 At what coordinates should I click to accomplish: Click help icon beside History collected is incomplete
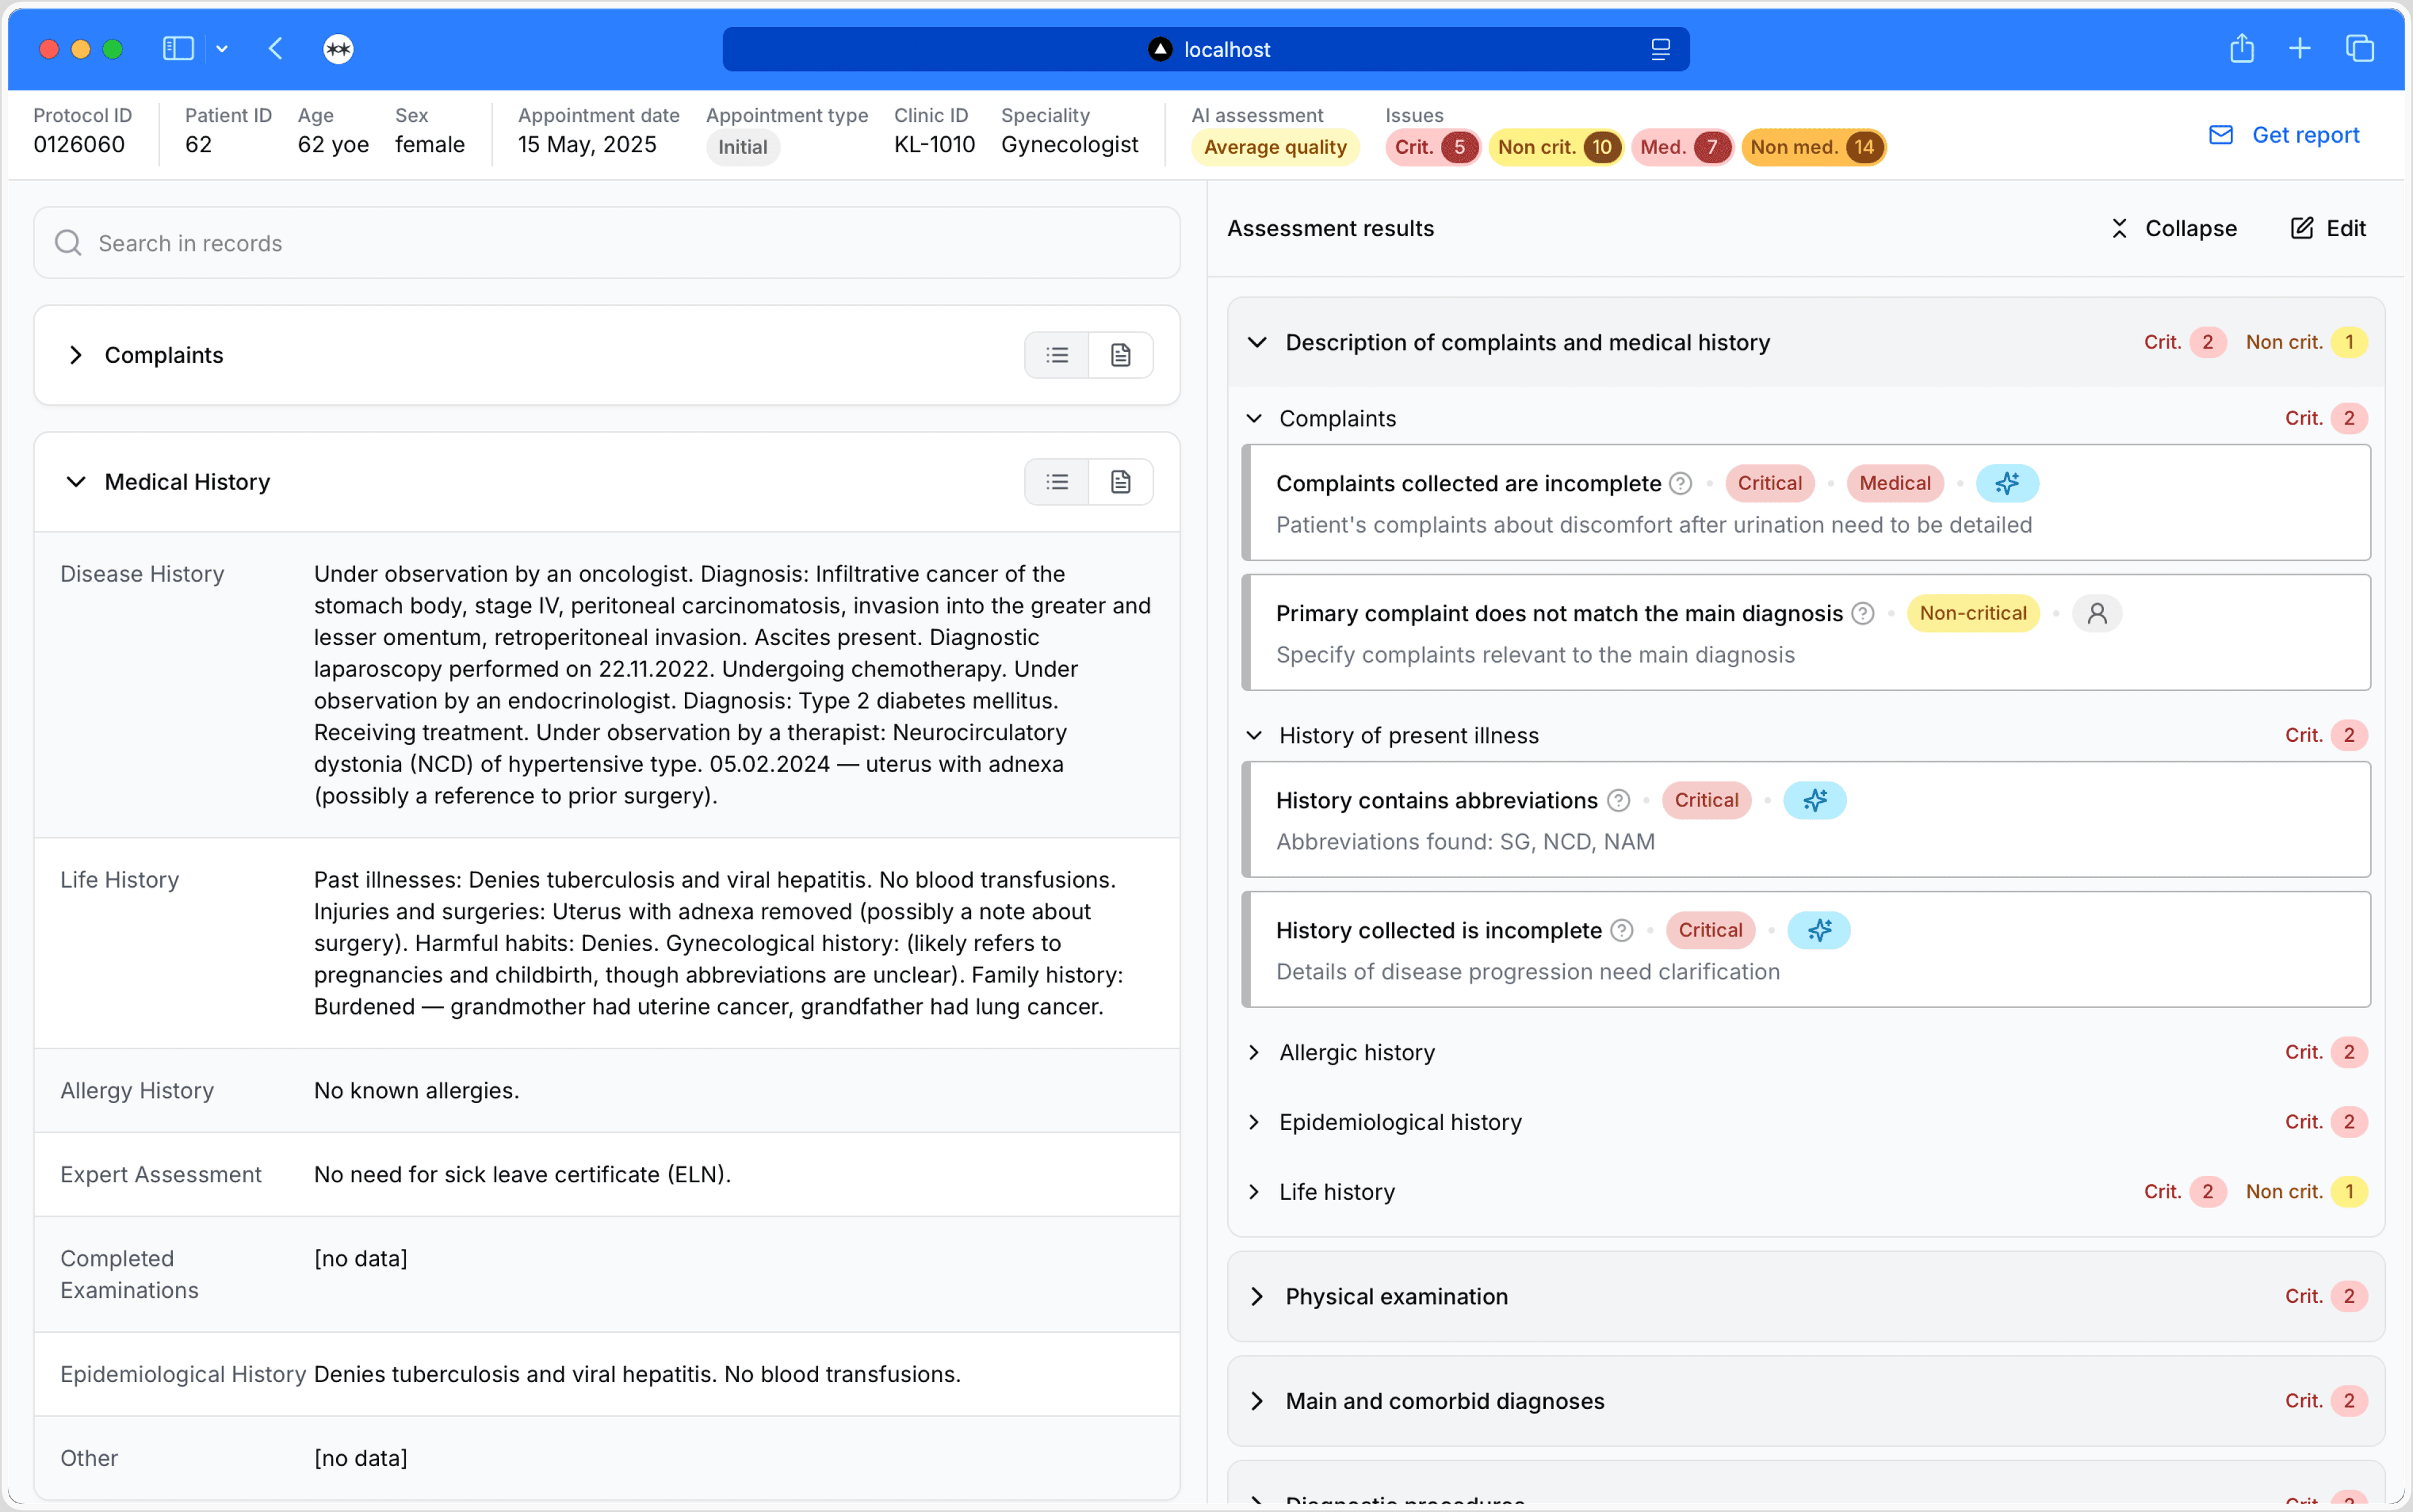point(1622,930)
